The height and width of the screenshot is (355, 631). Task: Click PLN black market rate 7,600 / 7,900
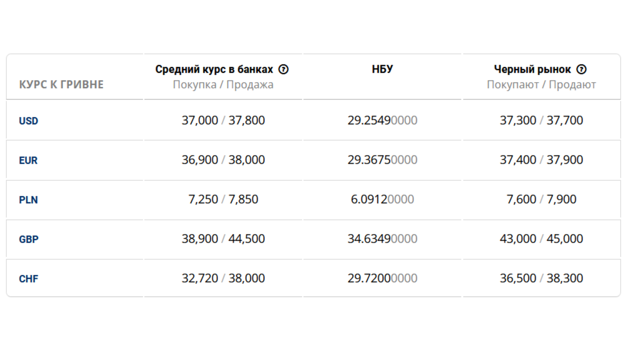541,199
